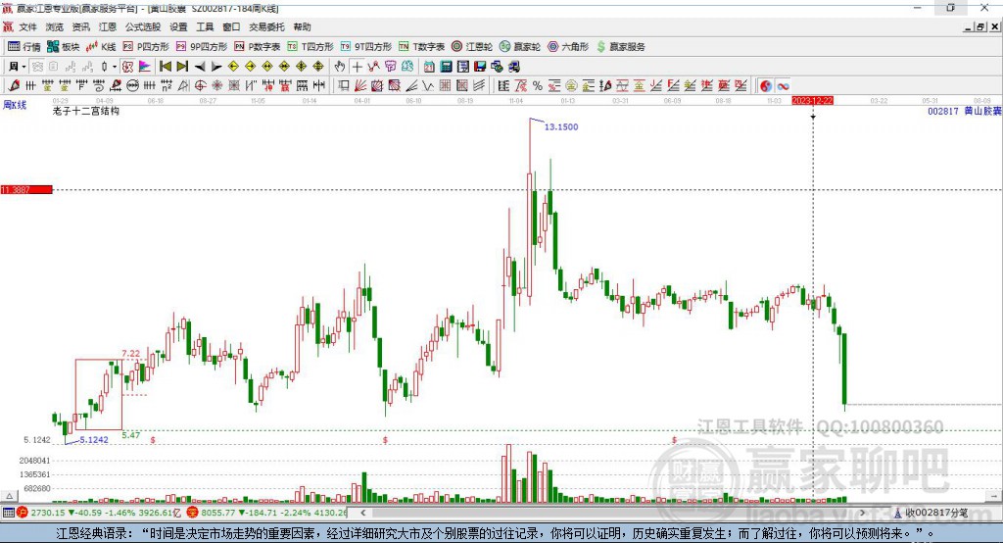Viewport: 1003px width, 543px height.
Task: Click the n² time-line icon
Action: point(167,86)
